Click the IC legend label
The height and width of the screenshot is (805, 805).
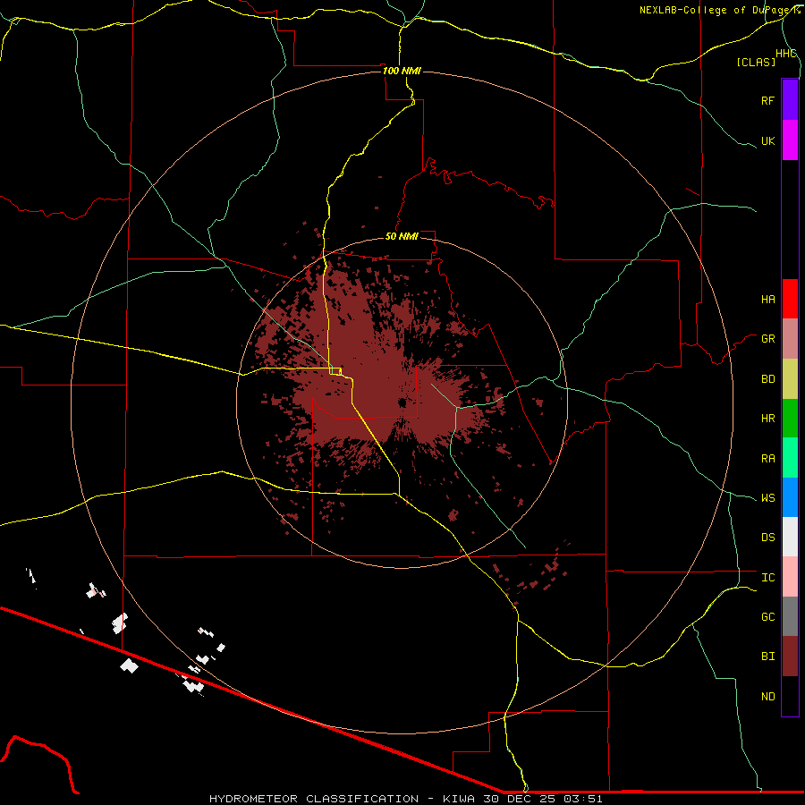point(767,578)
